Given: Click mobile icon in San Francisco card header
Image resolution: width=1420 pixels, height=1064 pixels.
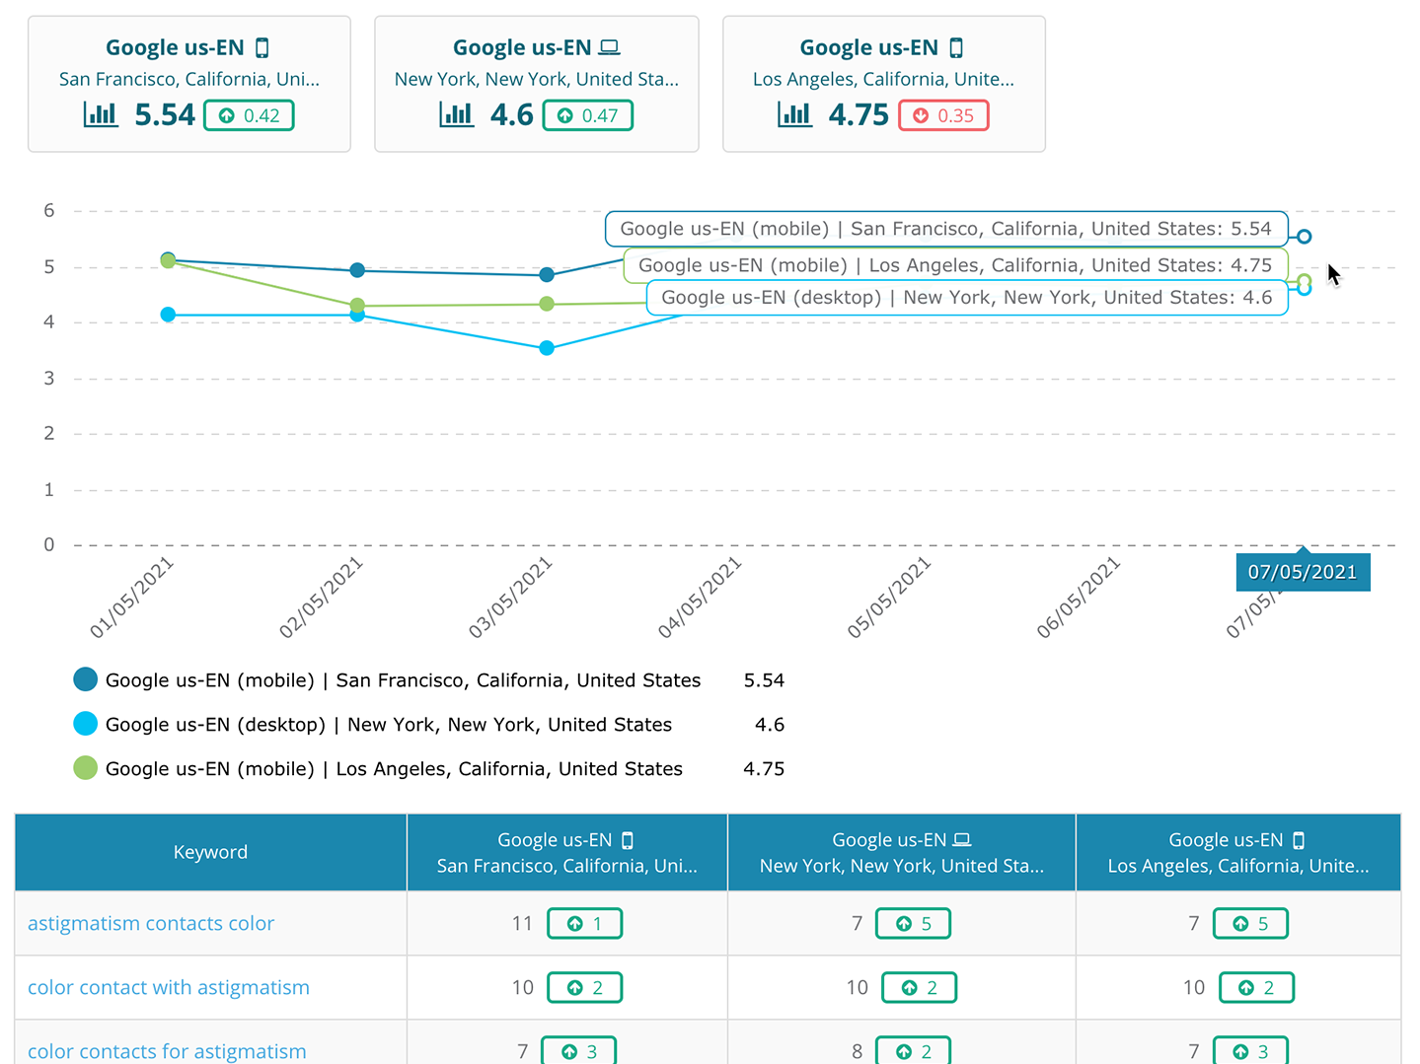Looking at the screenshot, I should pyautogui.click(x=262, y=47).
